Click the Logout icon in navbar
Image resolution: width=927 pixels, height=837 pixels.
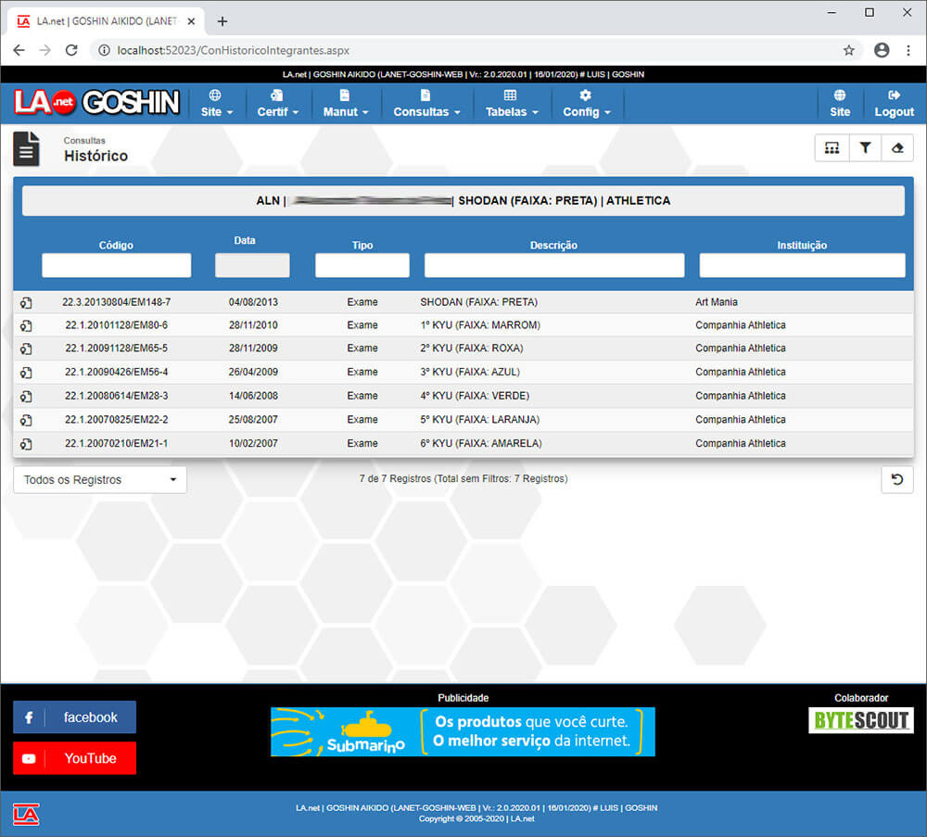click(x=894, y=103)
